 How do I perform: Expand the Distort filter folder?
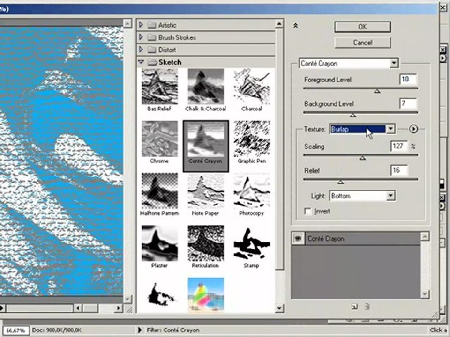coord(141,50)
